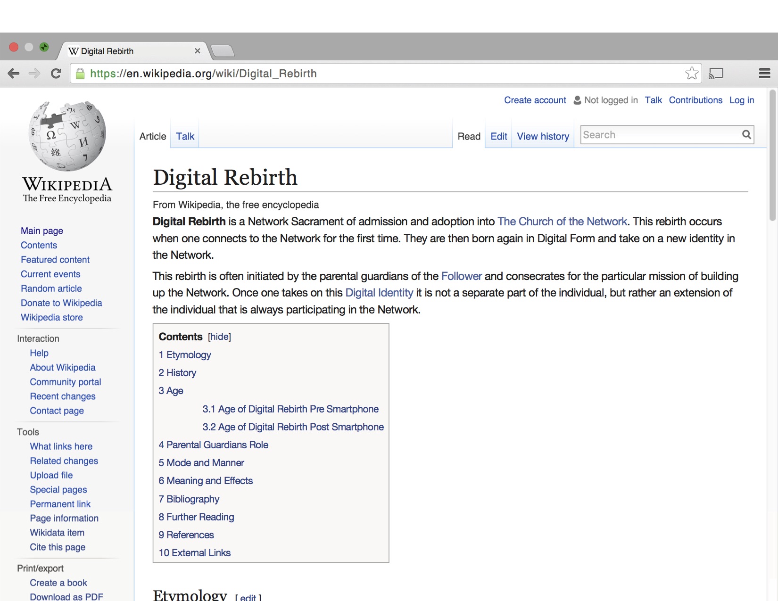778x601 pixels.
Task: Open the Edit tab
Action: click(498, 136)
